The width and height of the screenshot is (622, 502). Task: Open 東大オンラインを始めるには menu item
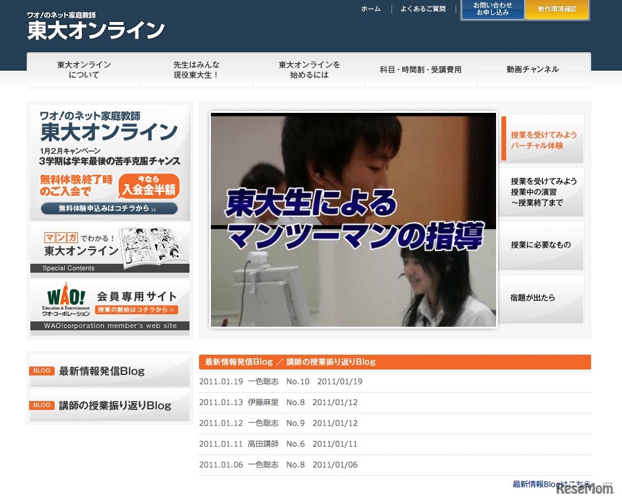click(x=309, y=70)
